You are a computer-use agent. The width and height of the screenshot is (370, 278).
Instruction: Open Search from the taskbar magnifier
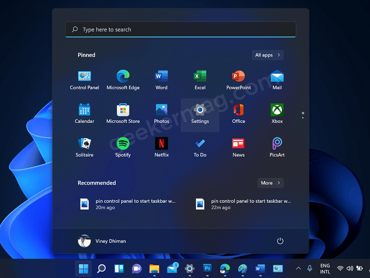[101, 269]
